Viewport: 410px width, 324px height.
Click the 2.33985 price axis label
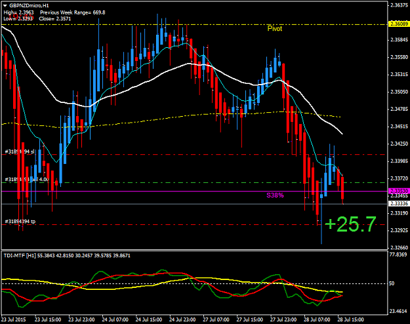pos(399,161)
